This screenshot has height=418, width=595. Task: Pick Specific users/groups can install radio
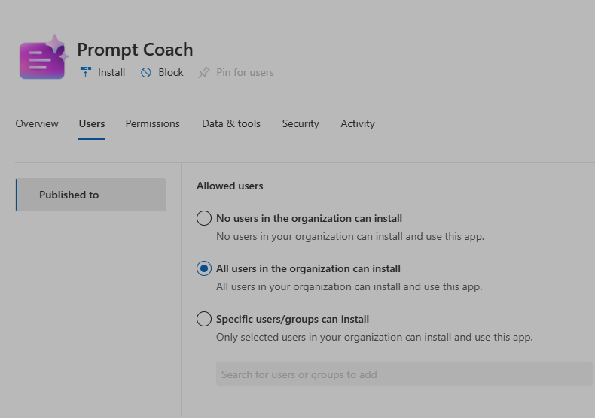[x=204, y=319]
